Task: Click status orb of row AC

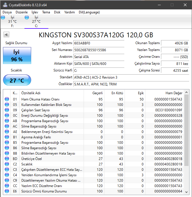Action: coord(7,126)
